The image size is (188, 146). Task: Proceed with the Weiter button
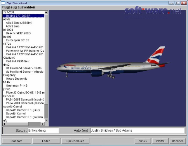pyautogui.click(x=160, y=141)
